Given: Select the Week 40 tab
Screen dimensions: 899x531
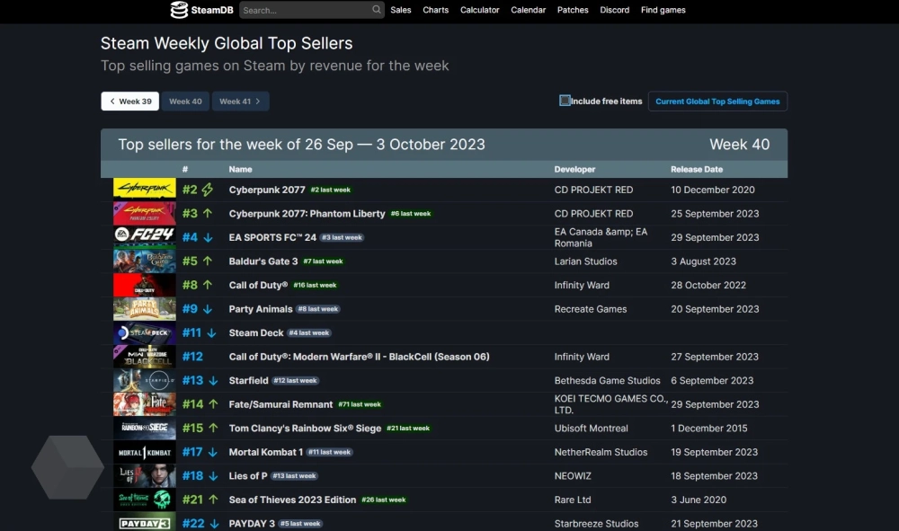Looking at the screenshot, I should (x=185, y=102).
